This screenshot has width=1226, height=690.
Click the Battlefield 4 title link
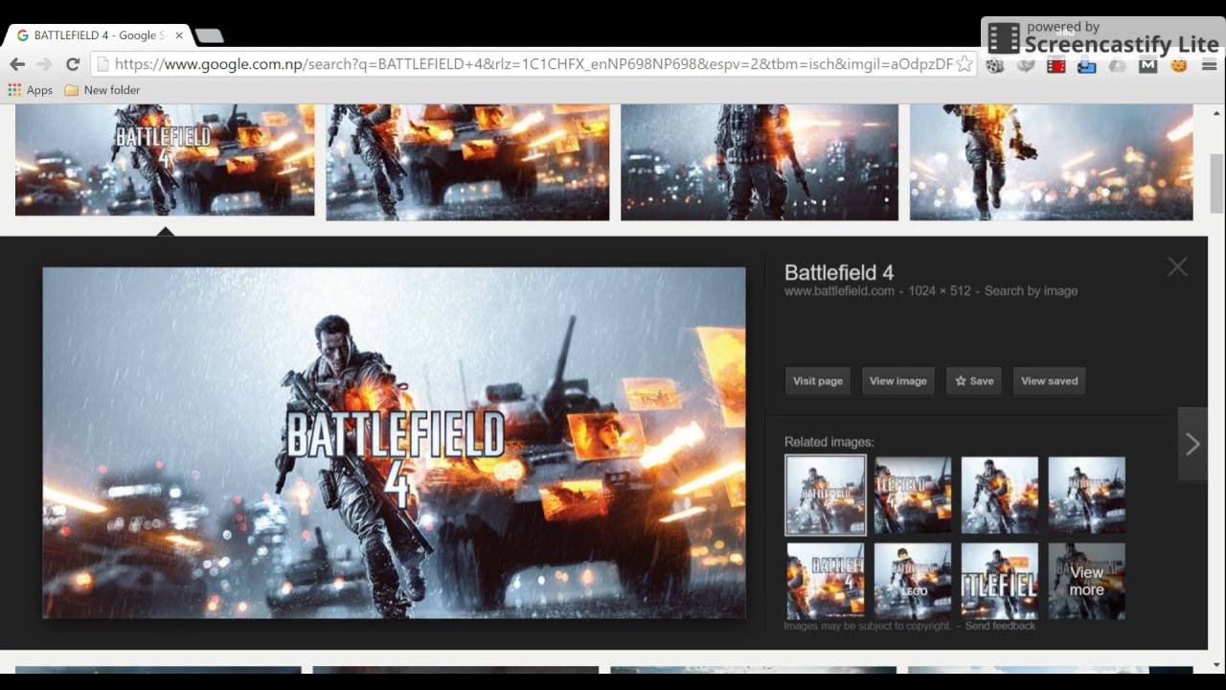[x=839, y=272]
